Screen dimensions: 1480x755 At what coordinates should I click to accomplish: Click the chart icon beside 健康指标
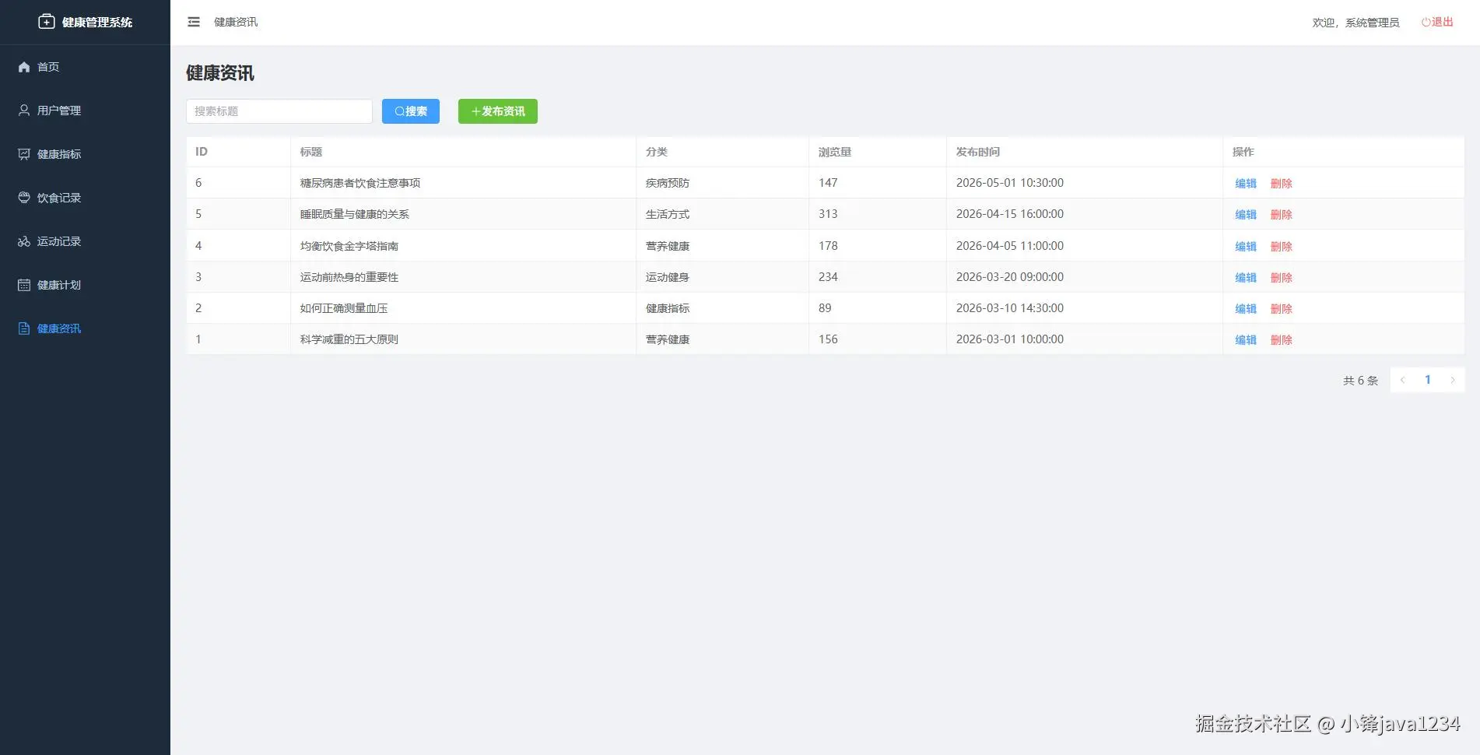click(24, 154)
